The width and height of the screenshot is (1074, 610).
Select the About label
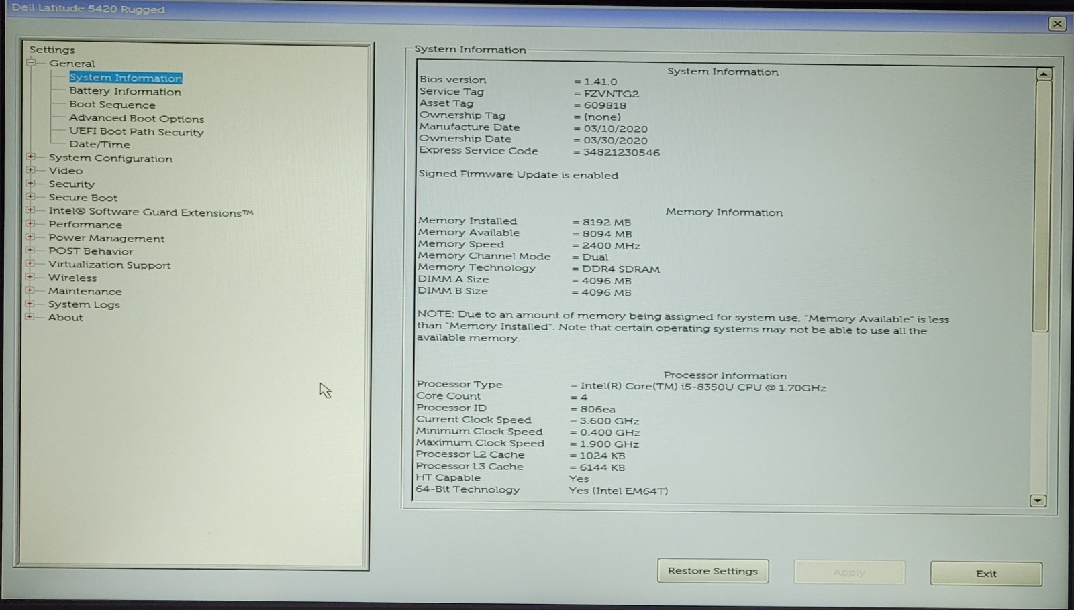tap(65, 317)
